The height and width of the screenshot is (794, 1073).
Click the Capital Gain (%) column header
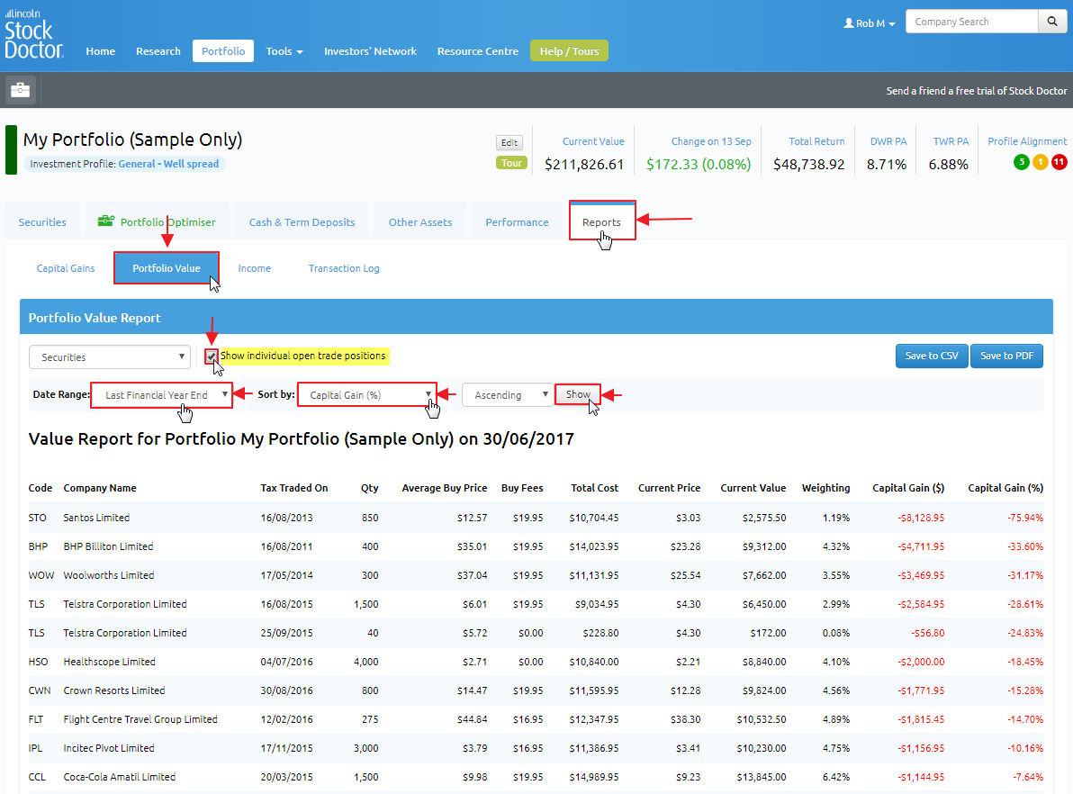tap(1005, 488)
